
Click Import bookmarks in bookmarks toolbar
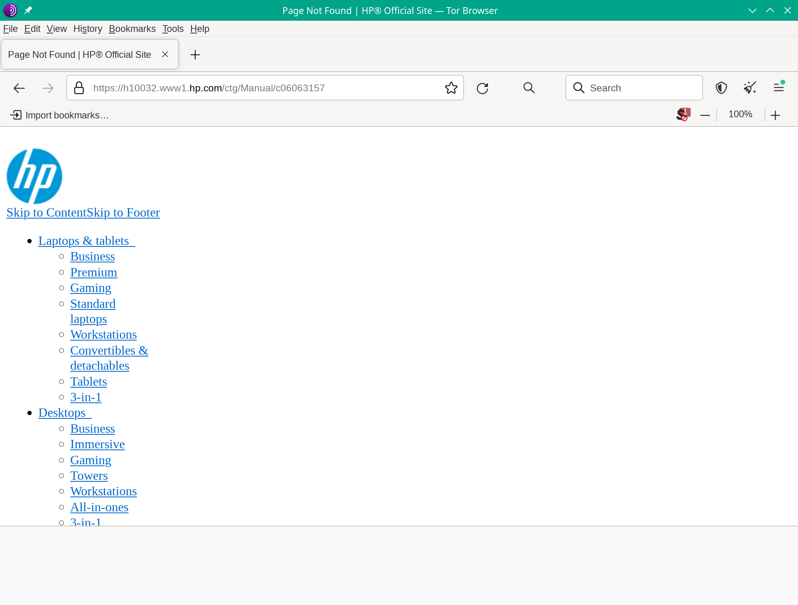click(x=60, y=115)
